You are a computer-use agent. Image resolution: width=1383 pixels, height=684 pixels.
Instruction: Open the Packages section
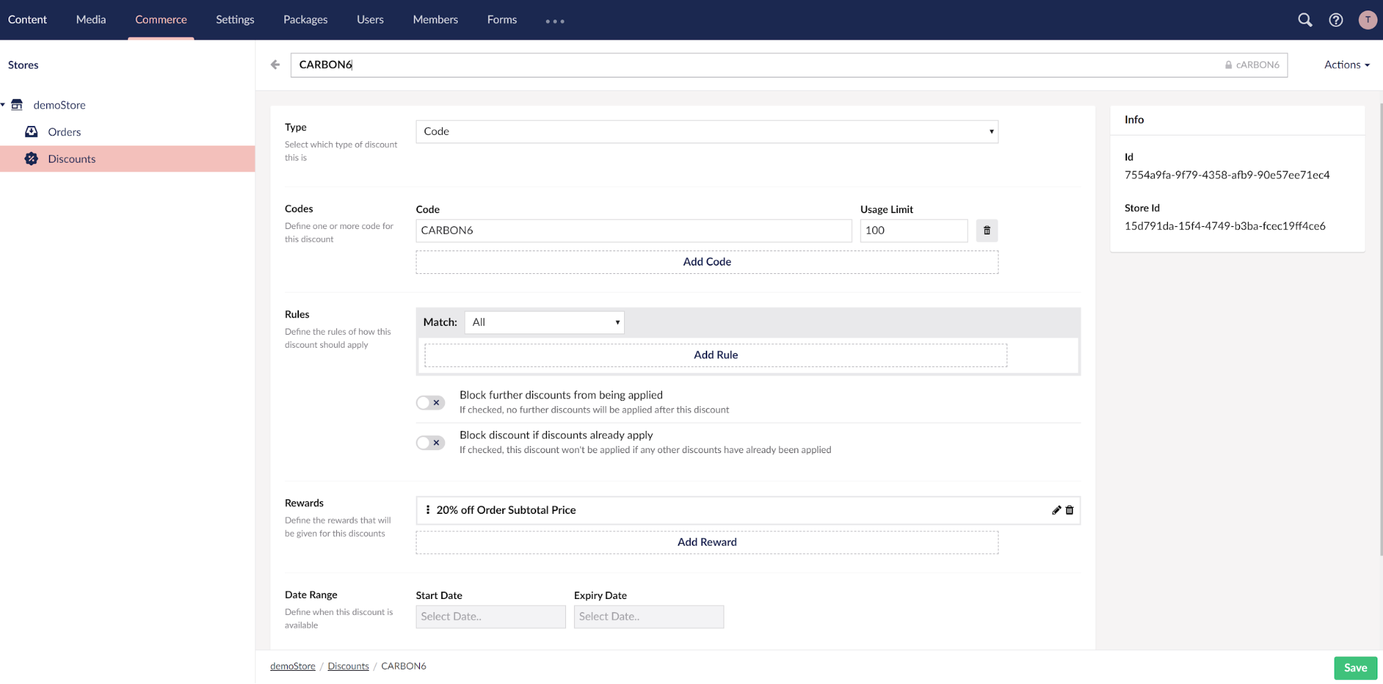[x=305, y=19]
